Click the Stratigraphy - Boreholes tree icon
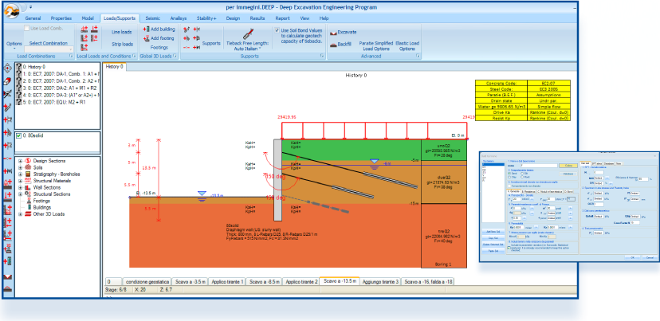This screenshot has height=321, width=660. click(x=28, y=174)
